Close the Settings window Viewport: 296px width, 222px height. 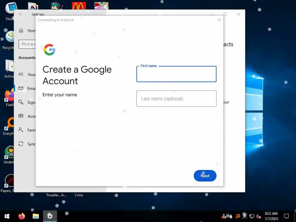coord(238,14)
